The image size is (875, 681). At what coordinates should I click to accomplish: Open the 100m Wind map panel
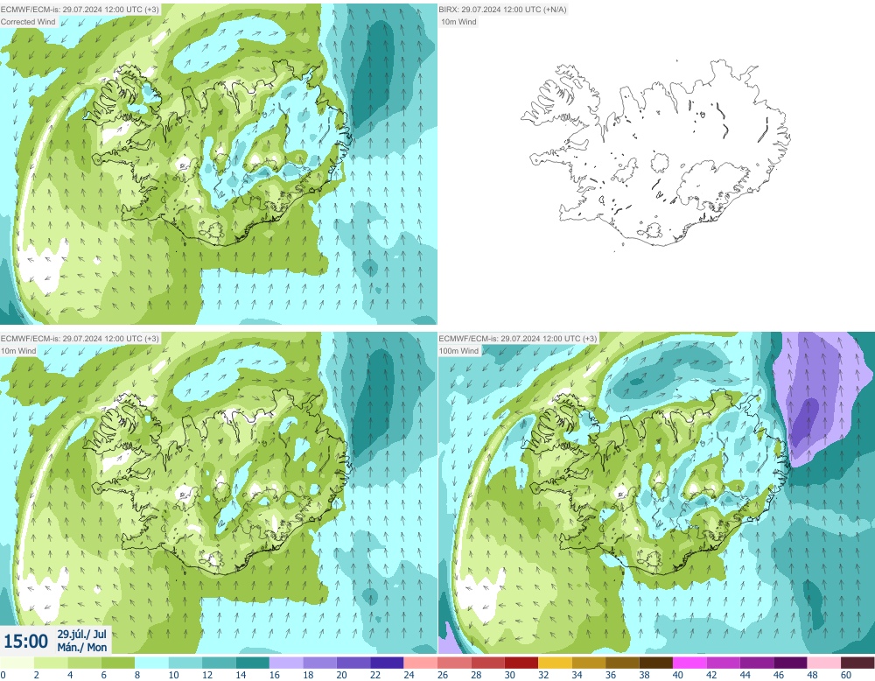(656, 493)
